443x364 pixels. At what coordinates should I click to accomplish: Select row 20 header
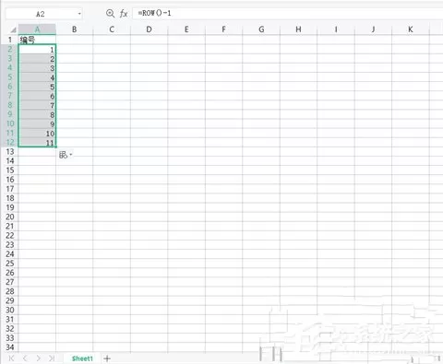(x=10, y=217)
